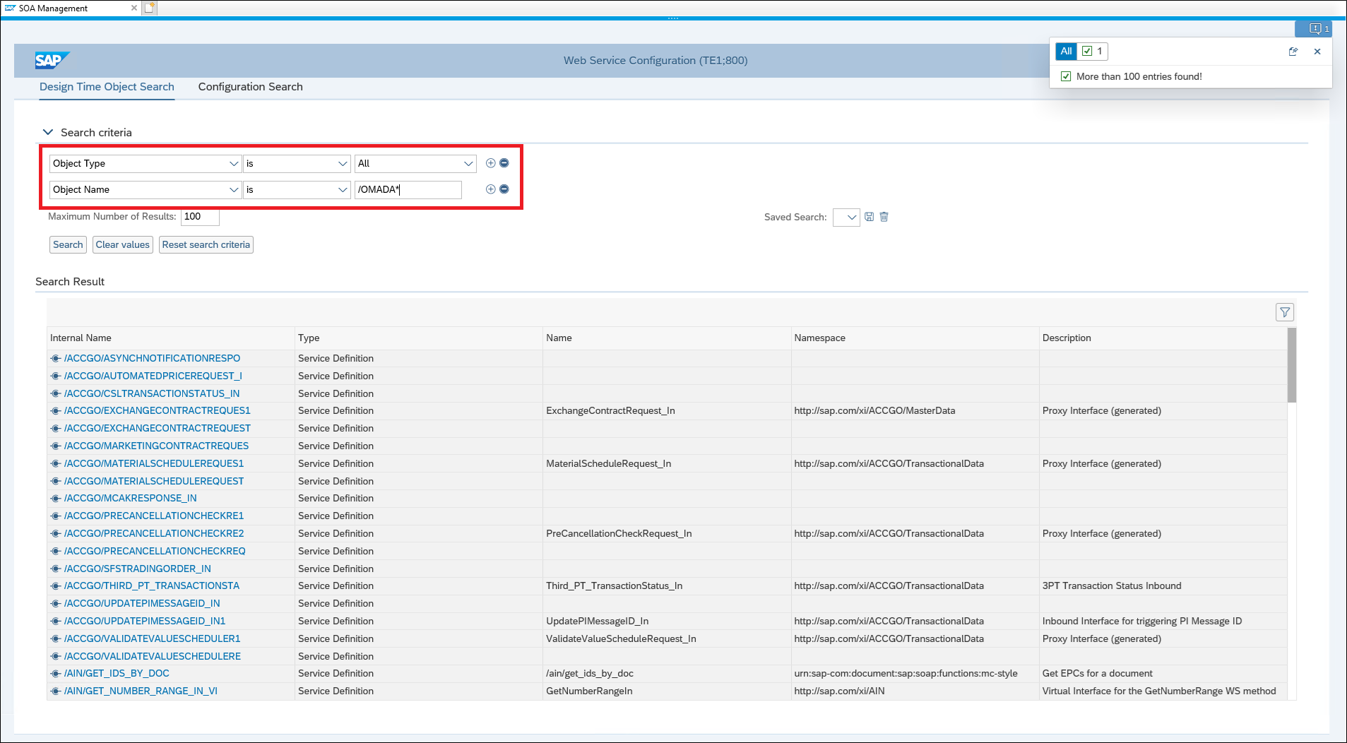Click the Name column header

[667, 338]
